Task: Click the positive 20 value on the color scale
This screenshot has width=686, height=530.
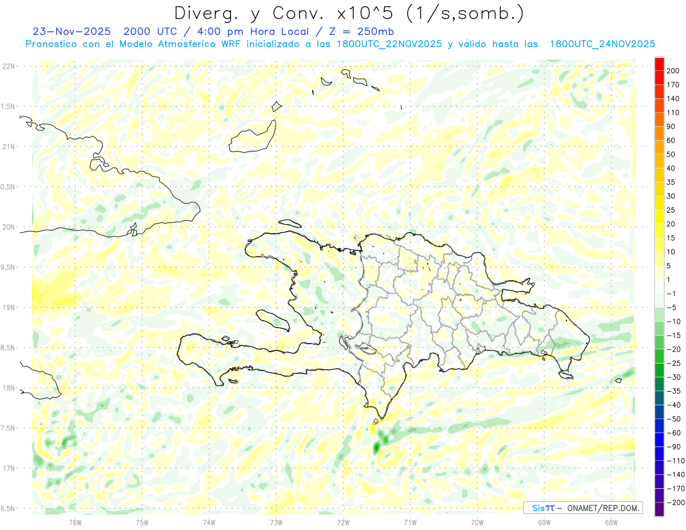Action: click(671, 224)
